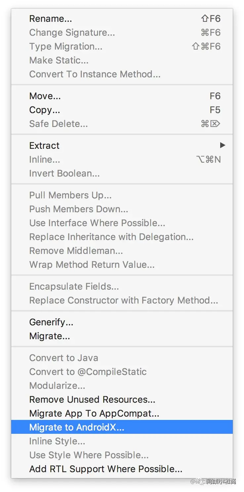
Task: Expand the Extract submenu arrow
Action: (x=223, y=145)
